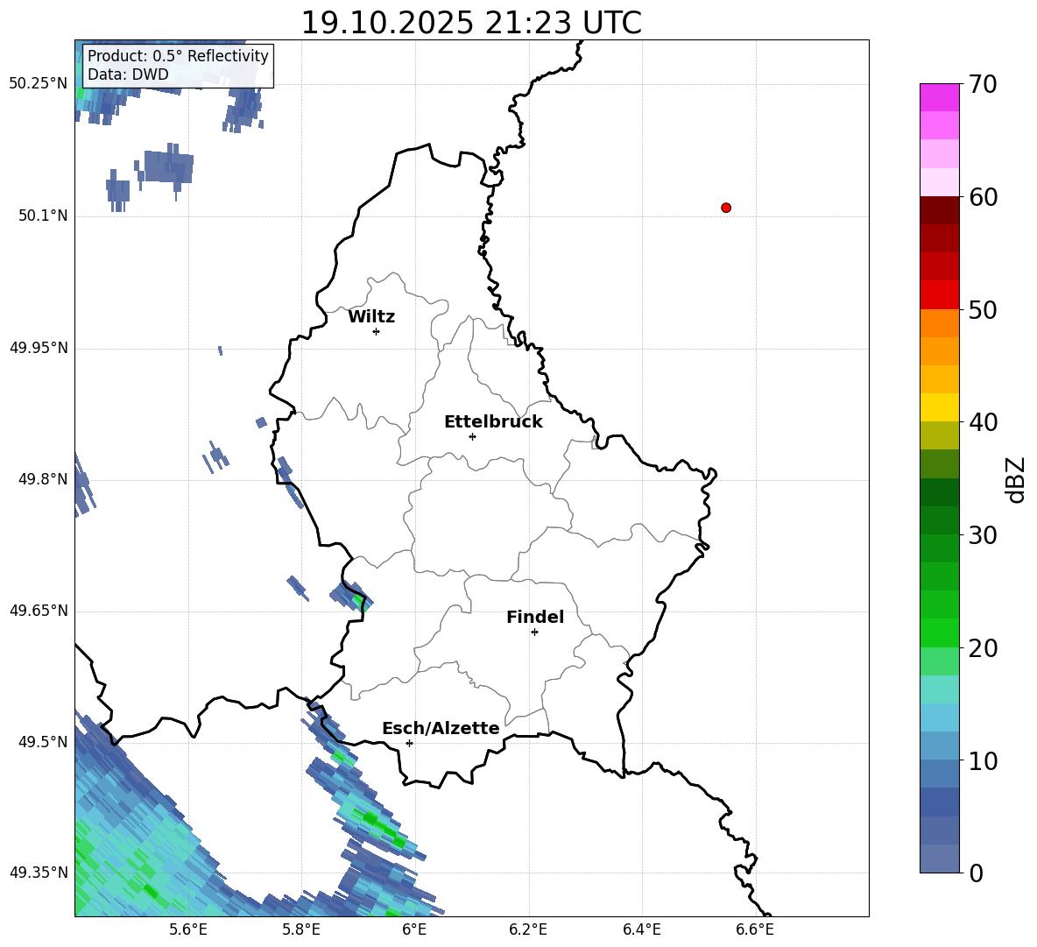Click the Wiltz city cross marker
The image size is (1037, 947).
tap(377, 331)
